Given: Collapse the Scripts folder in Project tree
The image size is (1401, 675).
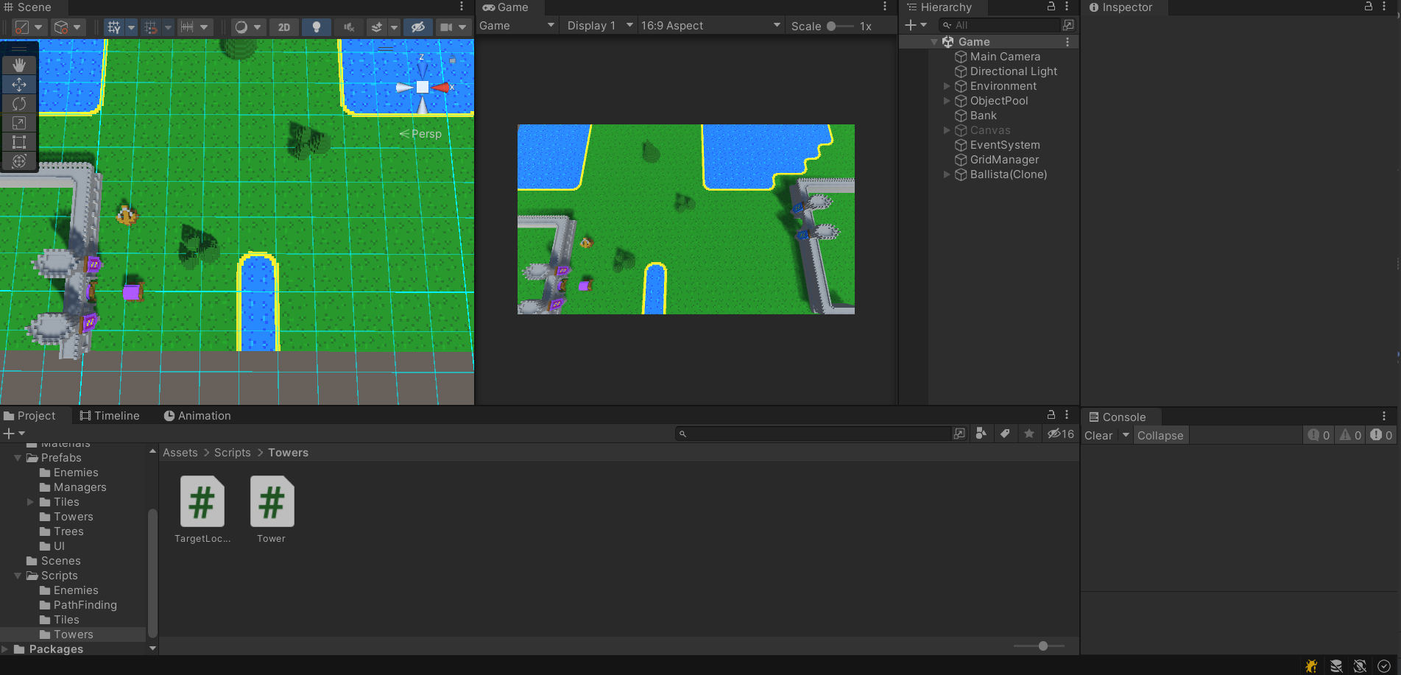Looking at the screenshot, I should [18, 576].
